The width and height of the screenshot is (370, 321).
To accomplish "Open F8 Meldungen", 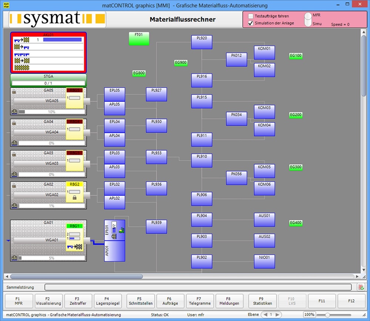I will pyautogui.click(x=229, y=301).
